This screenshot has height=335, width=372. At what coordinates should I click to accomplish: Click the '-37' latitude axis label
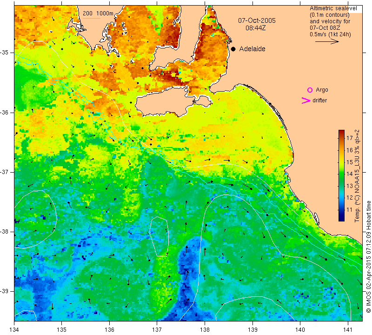[x=4, y=172]
